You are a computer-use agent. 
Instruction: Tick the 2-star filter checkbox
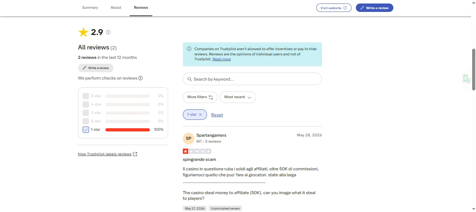click(86, 121)
